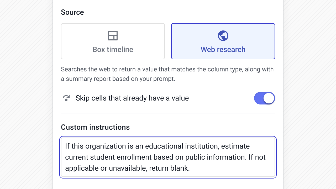The width and height of the screenshot is (336, 189).
Task: Click the divider line below the skip toggle
Action: [168, 113]
